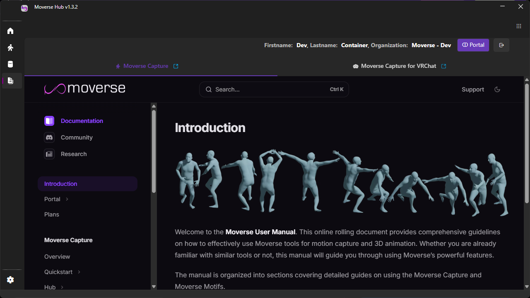Click the search magnifier icon
This screenshot has height=298, width=530.
(x=209, y=89)
